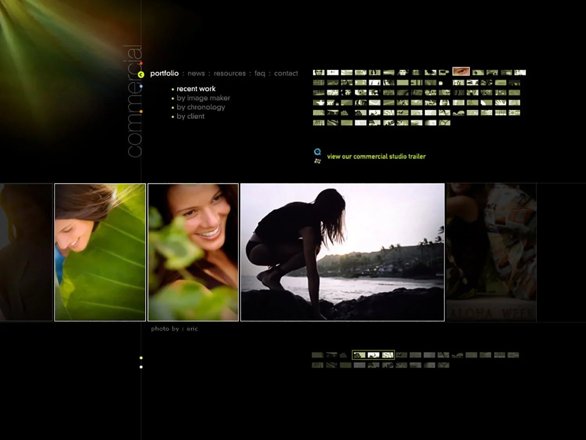586x440 pixels.
Task: Open the portfolio menu
Action: click(164, 74)
